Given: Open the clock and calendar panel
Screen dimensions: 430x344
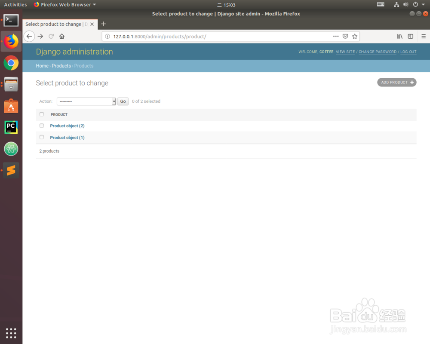Looking at the screenshot, I should pos(227,5).
